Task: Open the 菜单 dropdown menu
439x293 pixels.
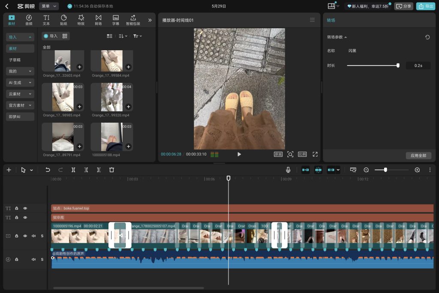Action: pos(49,6)
